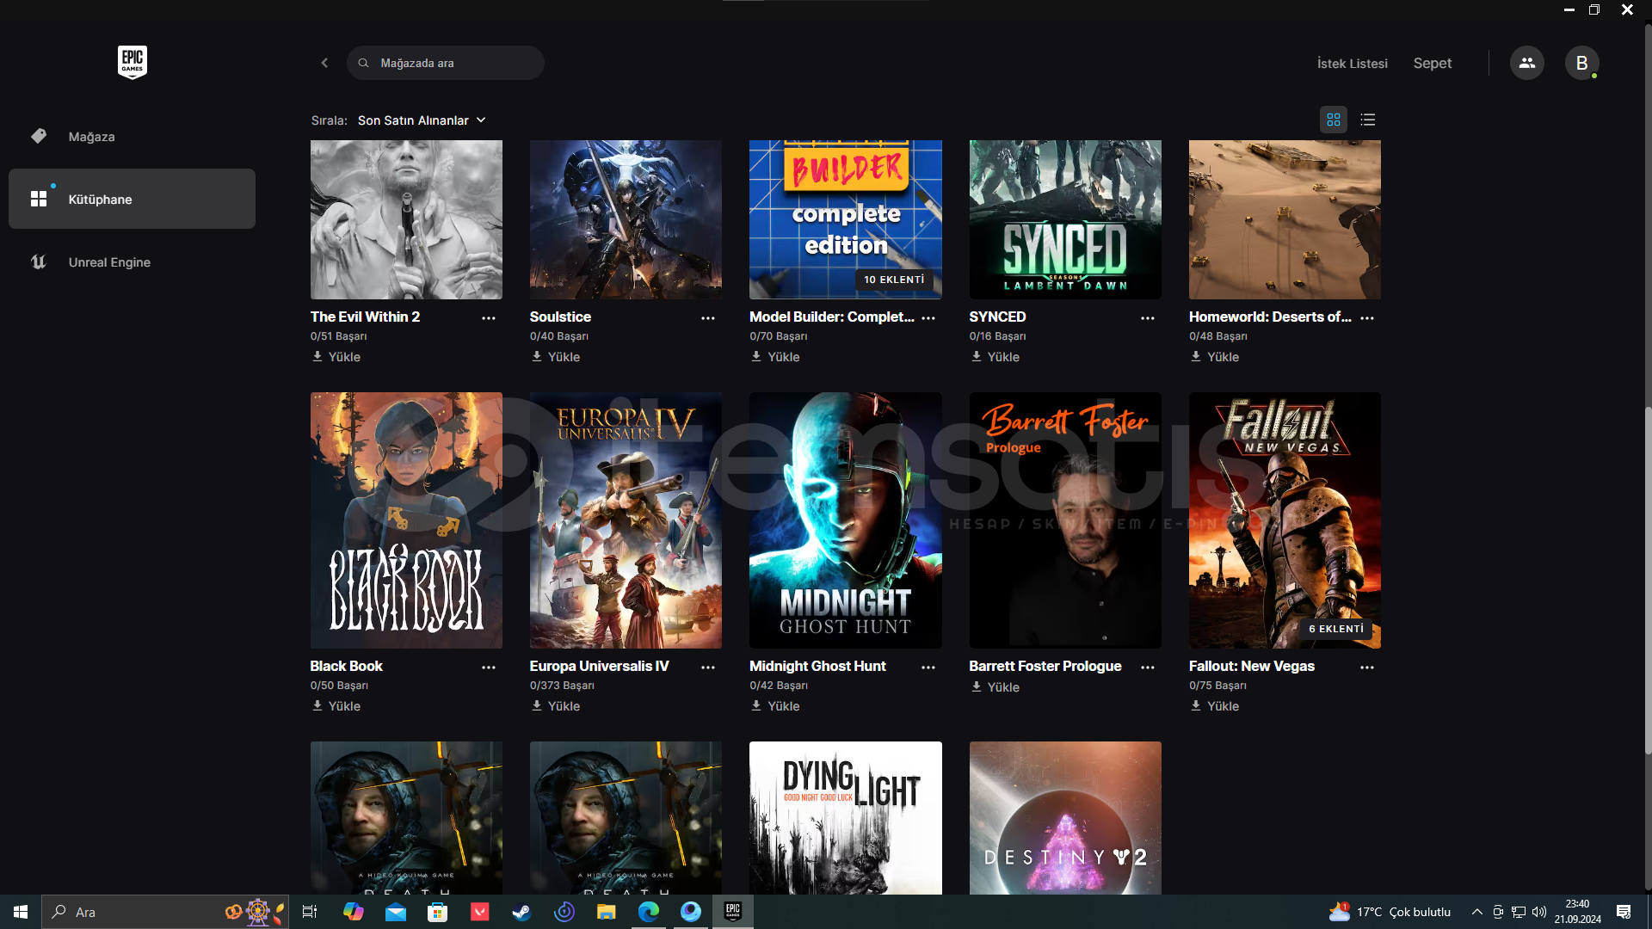Open options menu for Fallout: New Vegas
Image resolution: width=1652 pixels, height=929 pixels.
click(x=1367, y=667)
